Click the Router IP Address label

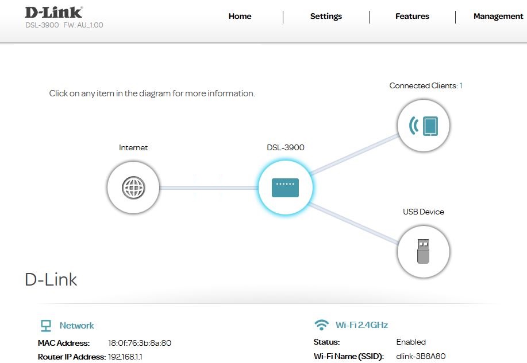coord(72,357)
